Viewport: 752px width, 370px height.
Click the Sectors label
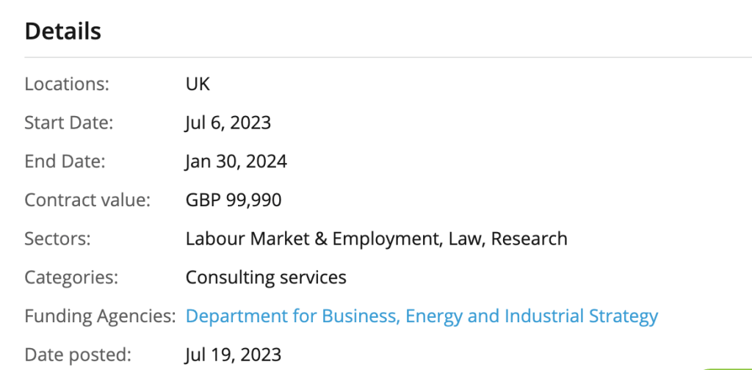pyautogui.click(x=57, y=239)
